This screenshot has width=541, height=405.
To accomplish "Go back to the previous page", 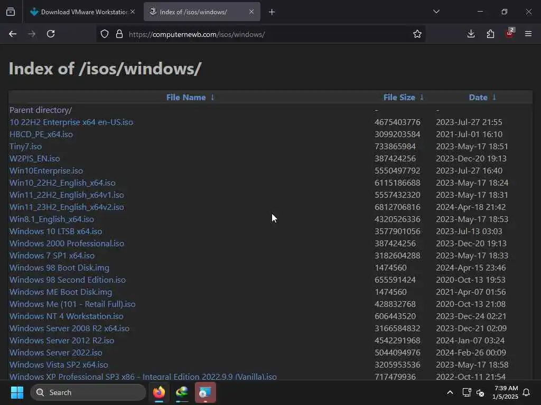I will [x=13, y=34].
